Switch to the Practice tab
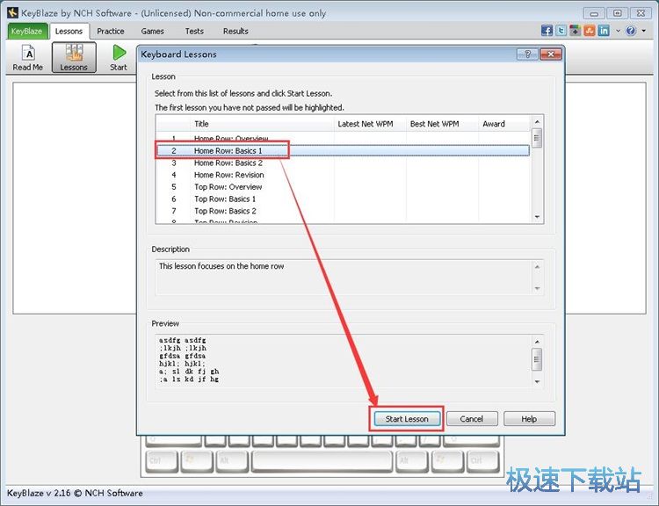Image resolution: width=659 pixels, height=506 pixels. coord(111,32)
